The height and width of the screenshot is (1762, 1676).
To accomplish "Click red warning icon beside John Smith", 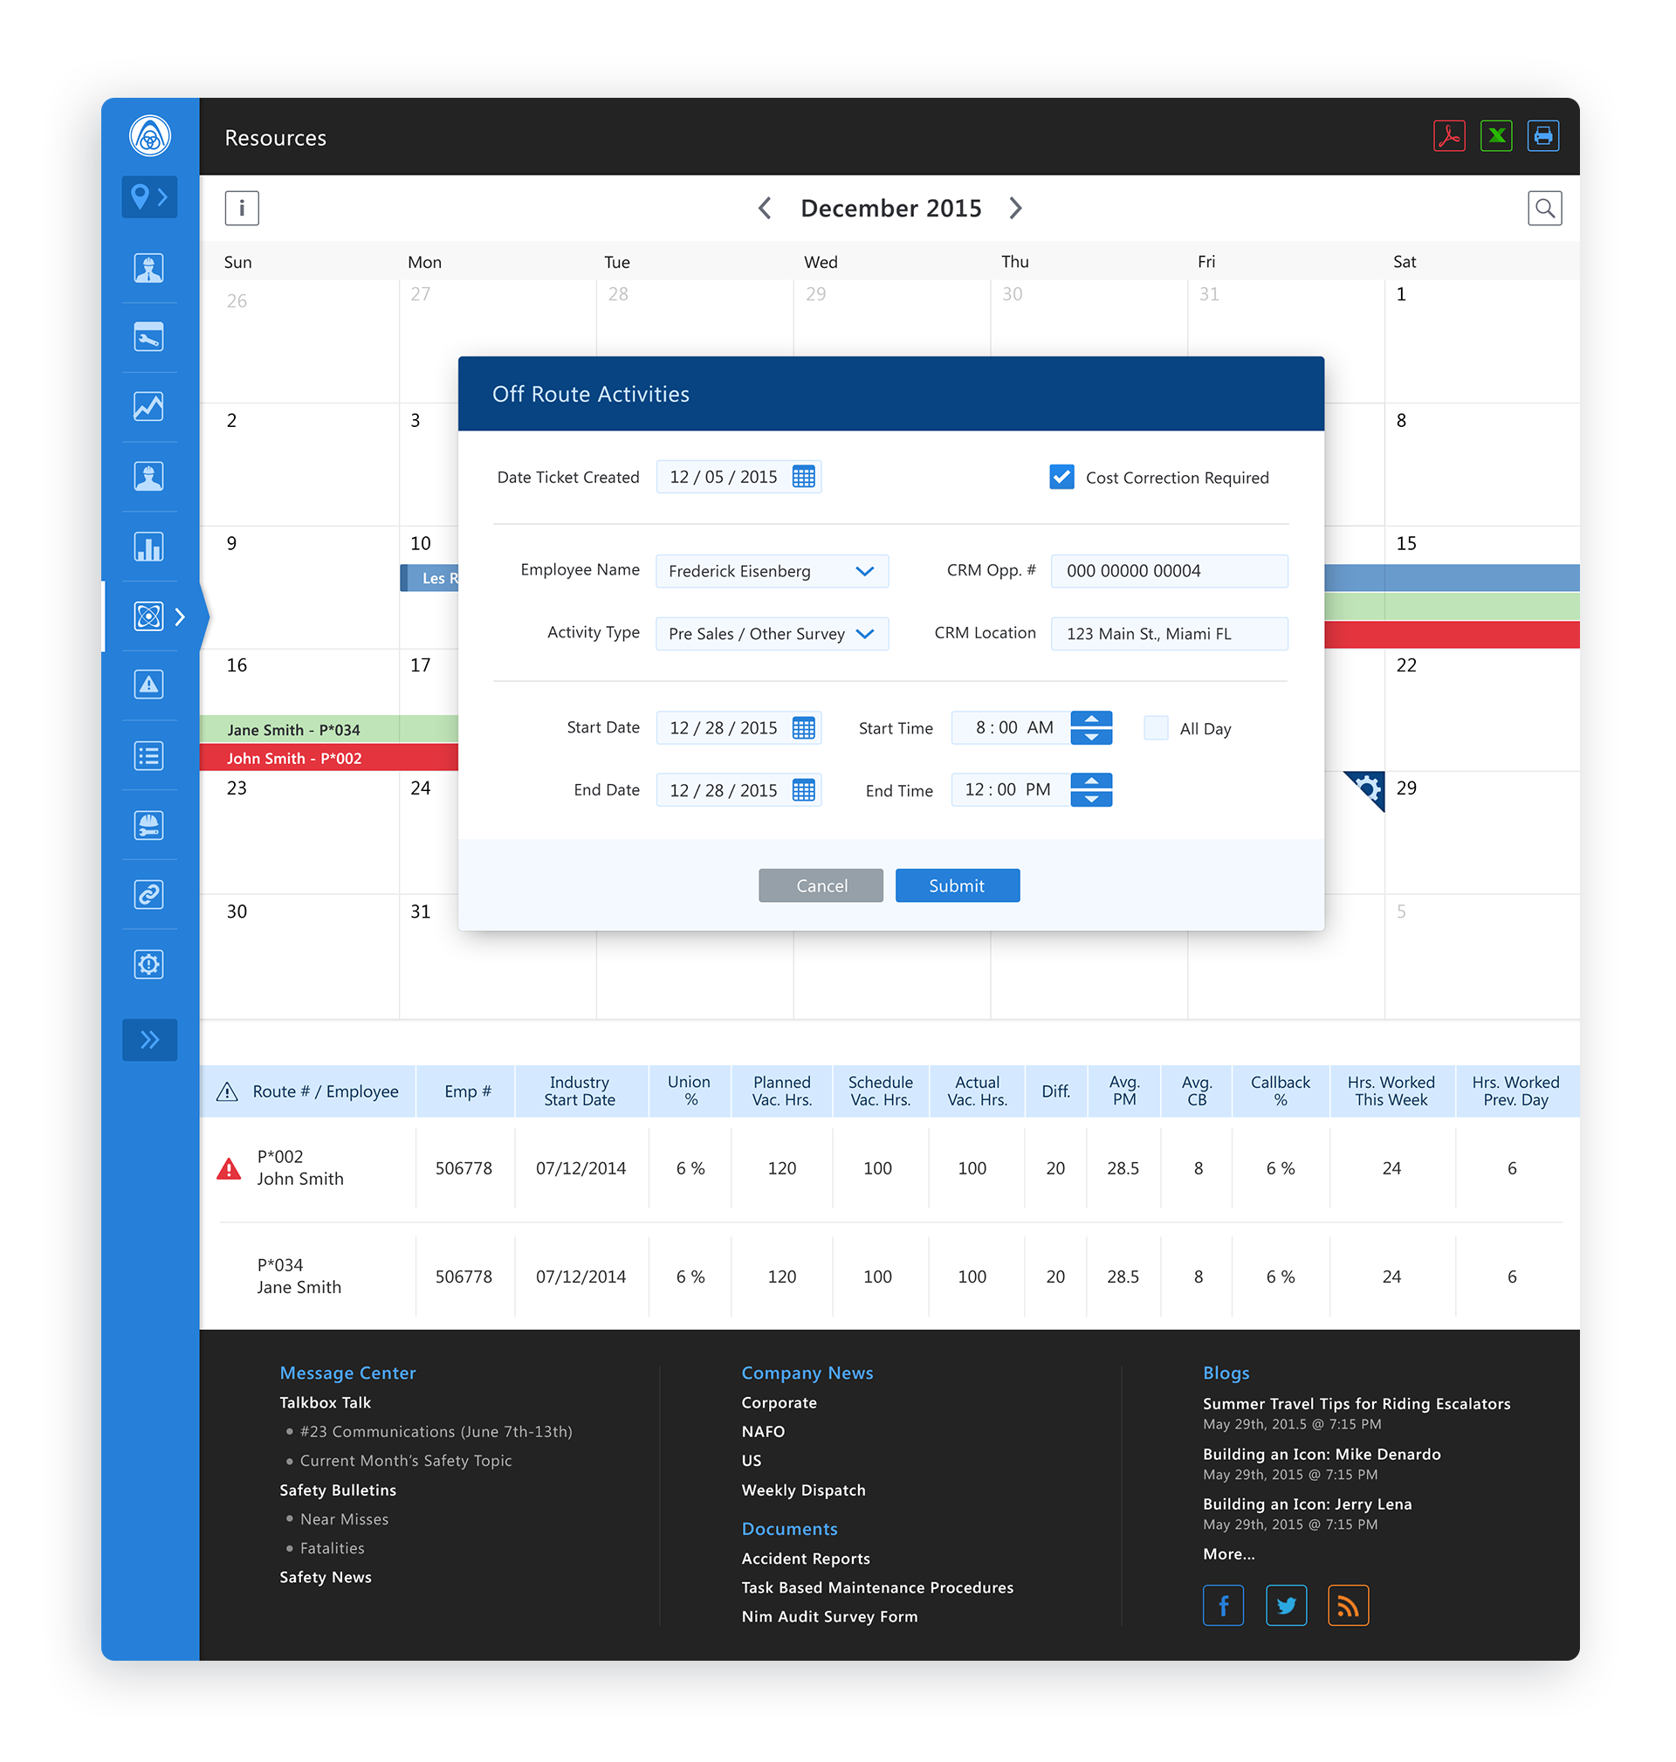I will 229,1169.
